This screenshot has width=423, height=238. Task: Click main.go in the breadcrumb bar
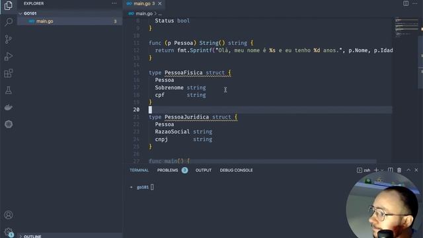click(x=144, y=13)
